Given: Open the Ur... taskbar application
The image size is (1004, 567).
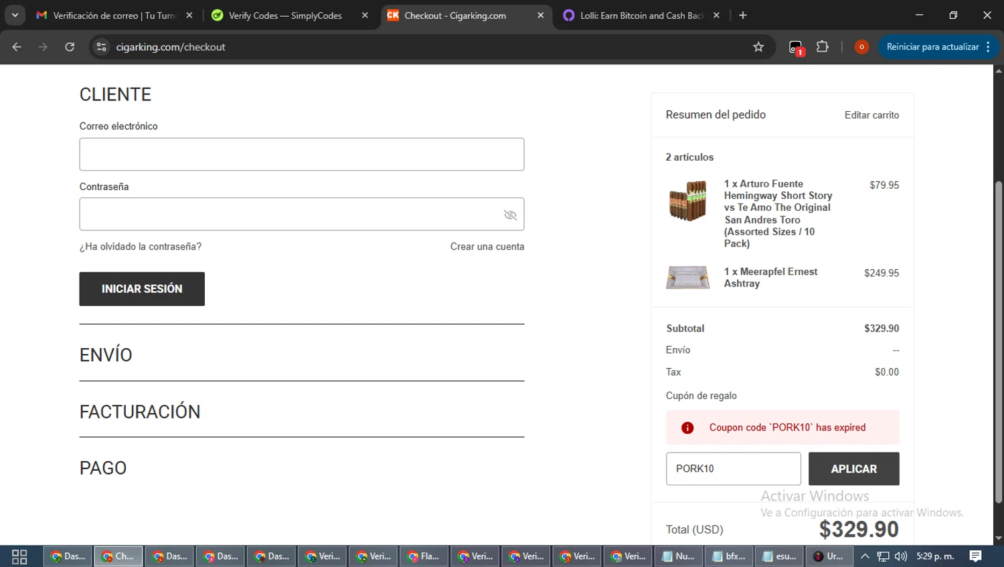Looking at the screenshot, I should tap(830, 556).
